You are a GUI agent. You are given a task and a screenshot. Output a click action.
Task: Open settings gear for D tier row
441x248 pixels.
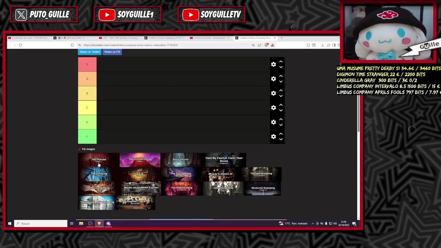pyautogui.click(x=274, y=122)
